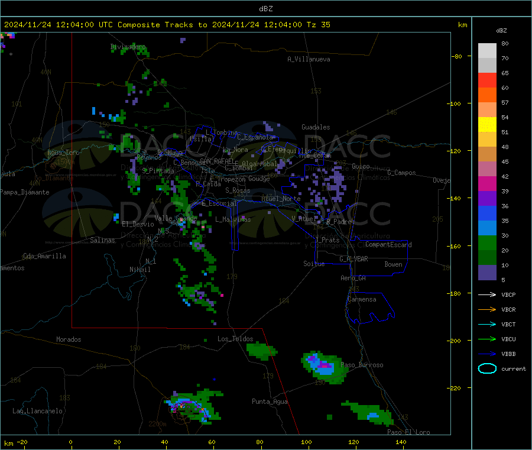Click the J_Prats map label

(x=327, y=240)
